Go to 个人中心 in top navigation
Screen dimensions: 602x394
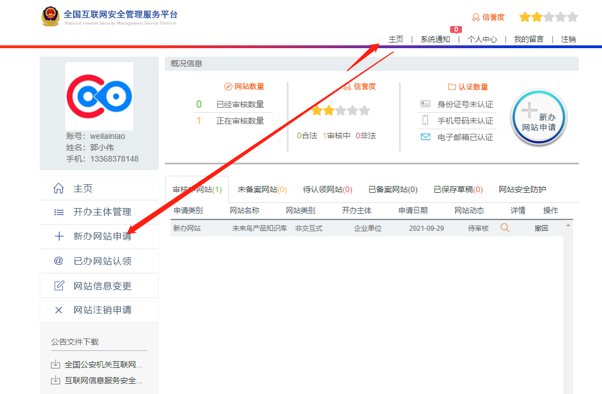click(482, 39)
